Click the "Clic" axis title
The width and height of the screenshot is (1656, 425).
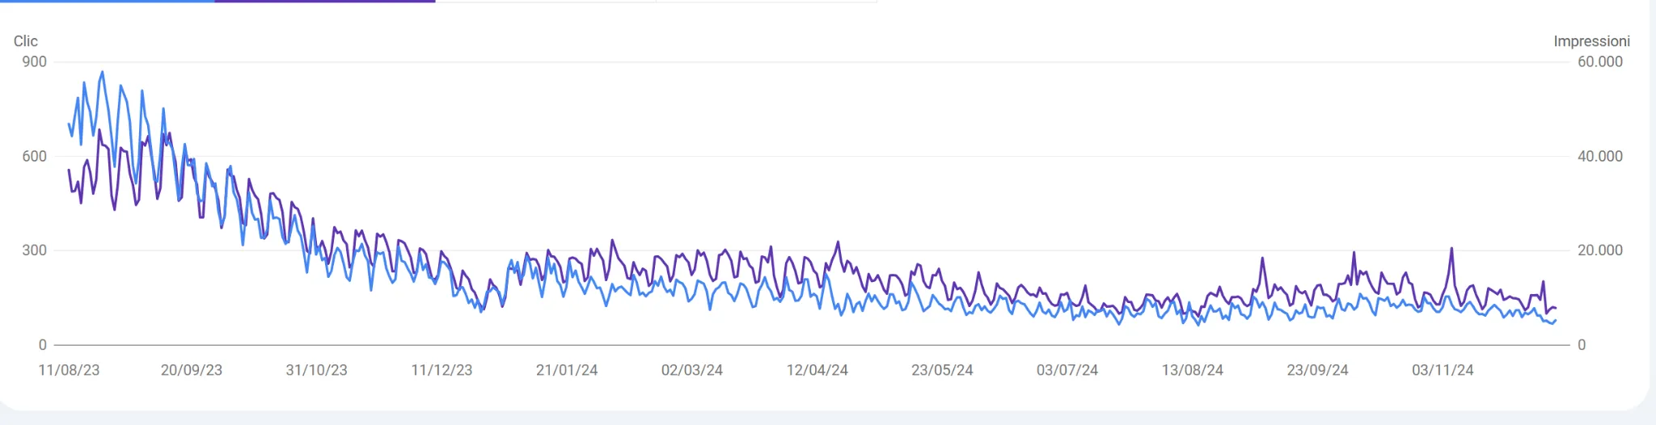25,41
